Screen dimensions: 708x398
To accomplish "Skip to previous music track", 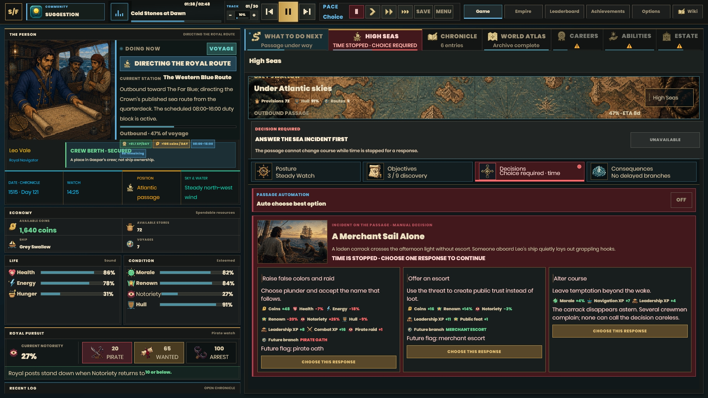I will 270,12.
